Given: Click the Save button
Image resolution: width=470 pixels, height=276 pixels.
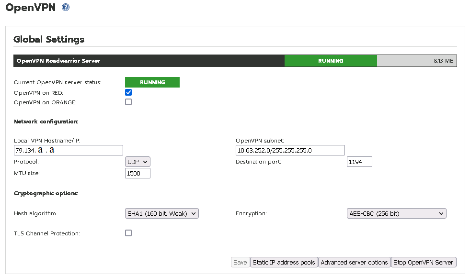Looking at the screenshot, I should (240, 262).
